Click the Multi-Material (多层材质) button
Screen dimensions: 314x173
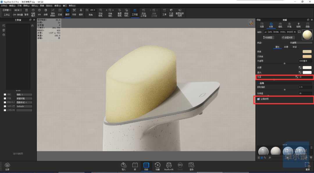click(x=288, y=38)
